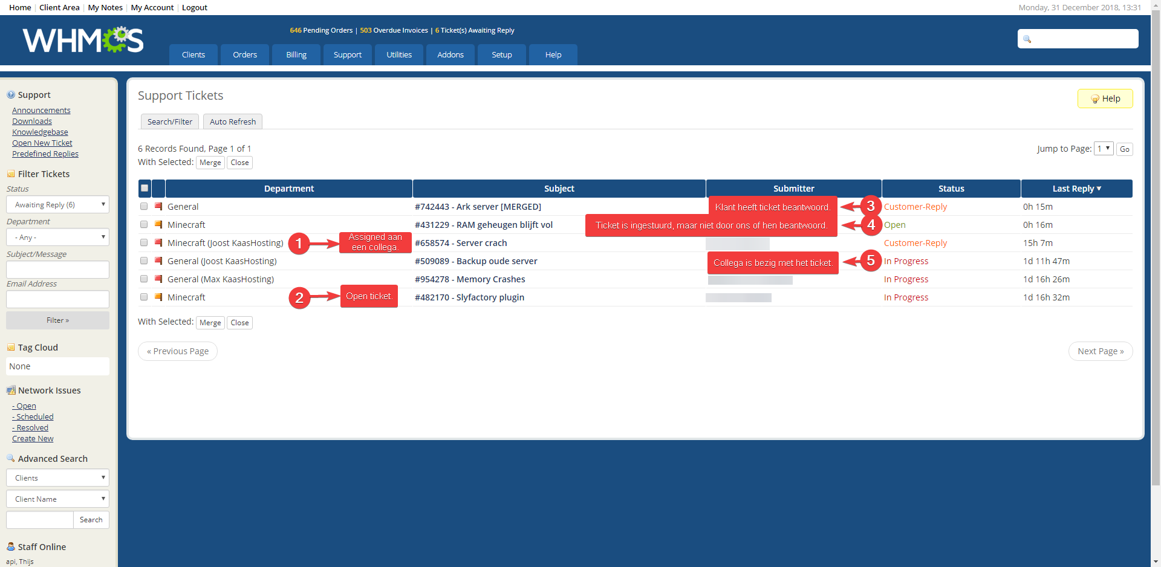This screenshot has width=1161, height=567.
Task: Open the Status filter dropdown showing Awaiting Reply
Action: tap(57, 205)
